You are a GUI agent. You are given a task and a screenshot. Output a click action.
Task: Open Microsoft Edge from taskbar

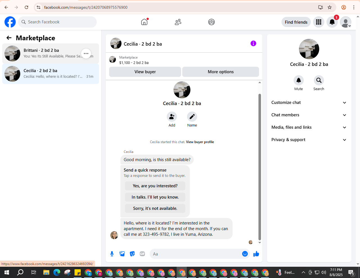coord(57,272)
